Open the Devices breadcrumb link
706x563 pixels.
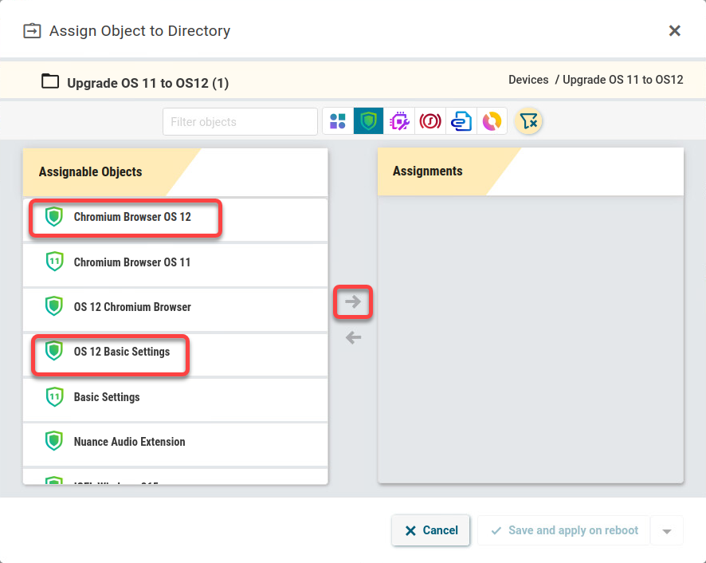click(x=528, y=80)
